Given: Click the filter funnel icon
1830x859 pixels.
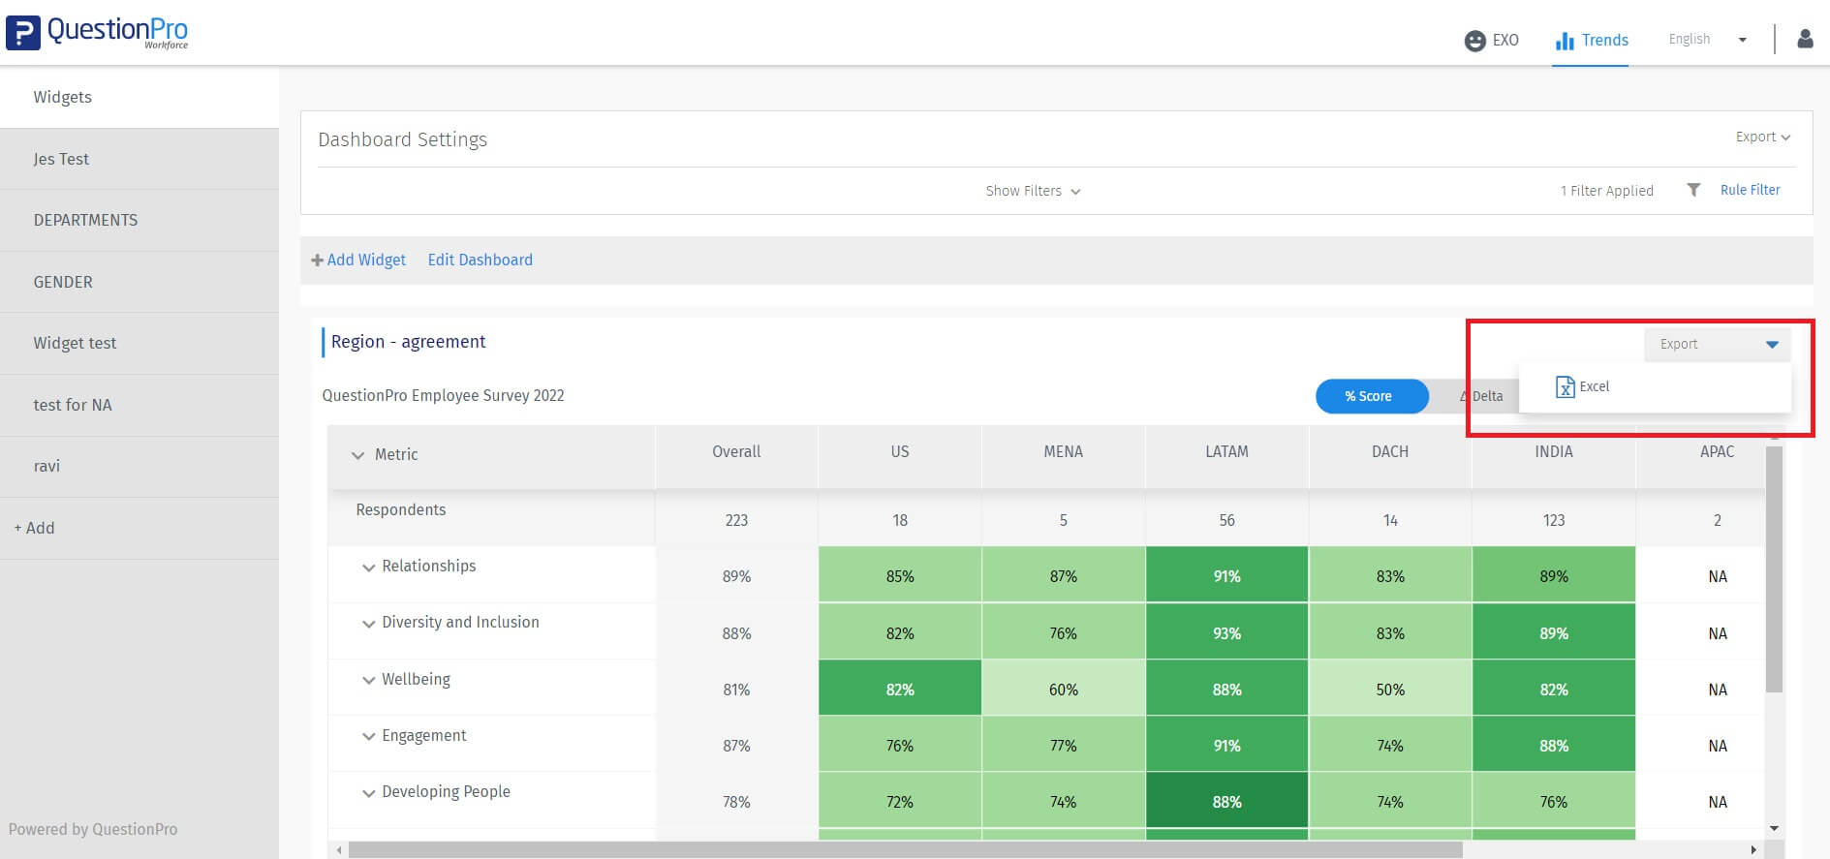Looking at the screenshot, I should click(1693, 190).
